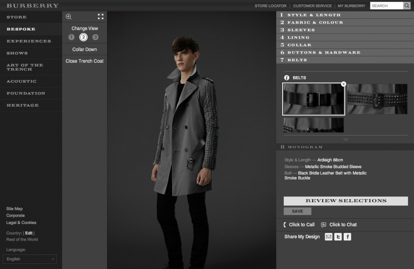The height and width of the screenshot is (269, 414).
Task: Open fullscreen view with the expand arrows icon
Action: [100, 17]
